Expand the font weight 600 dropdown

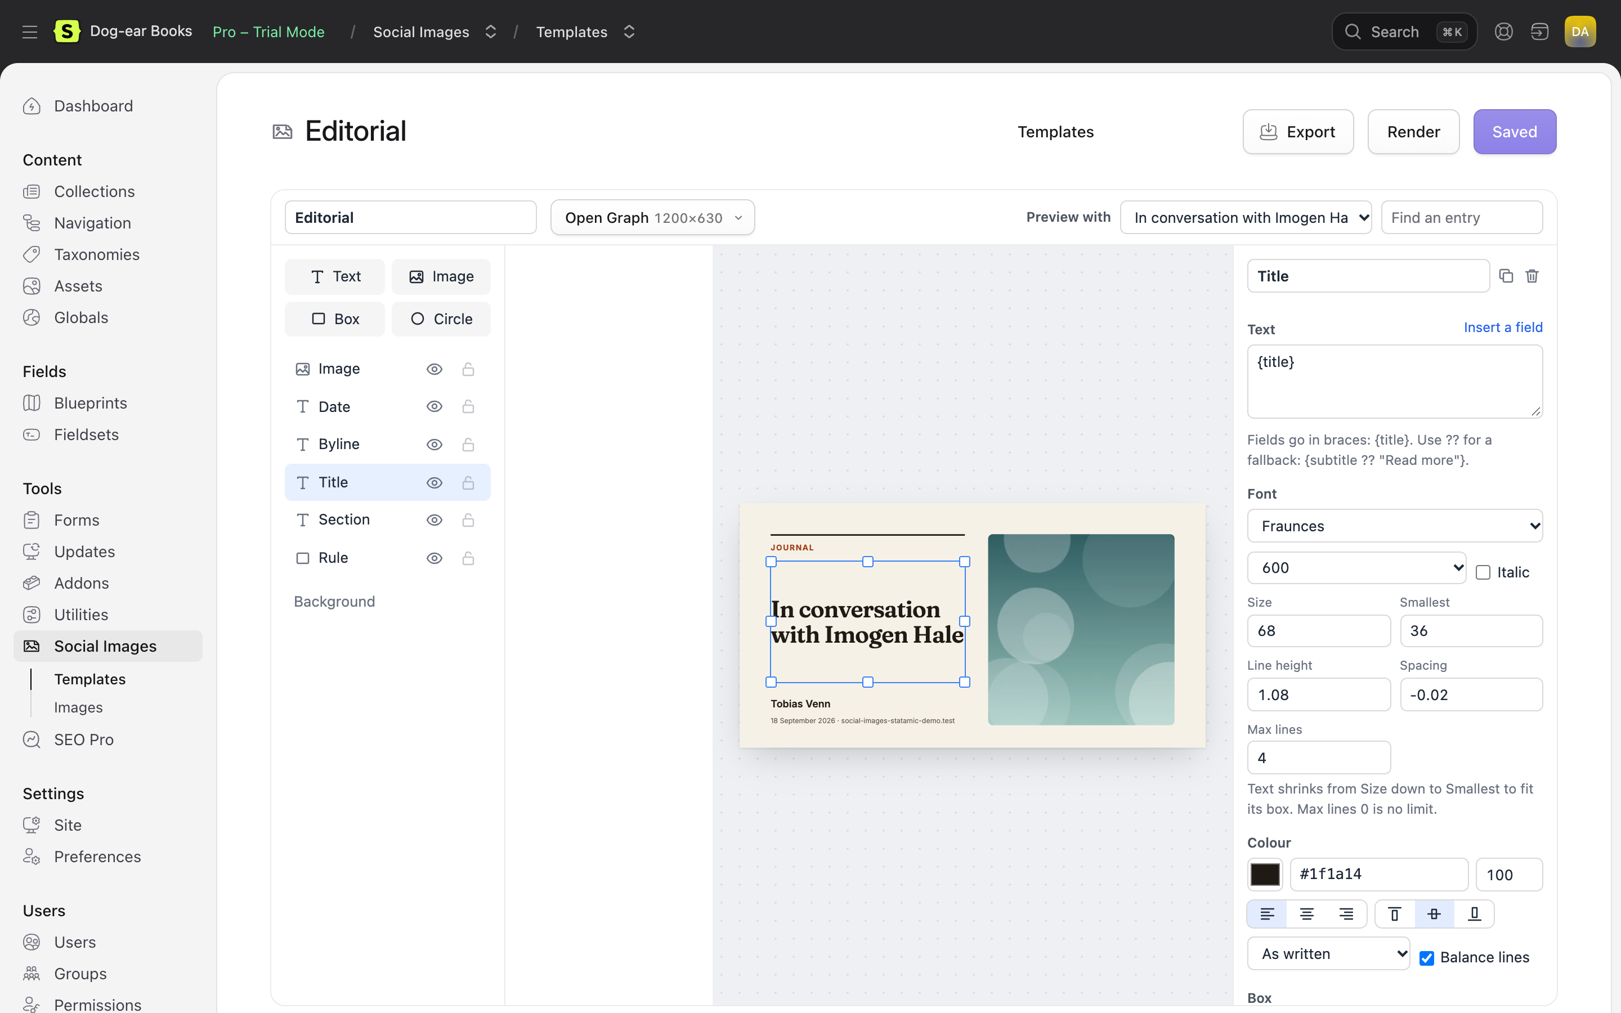1356,567
